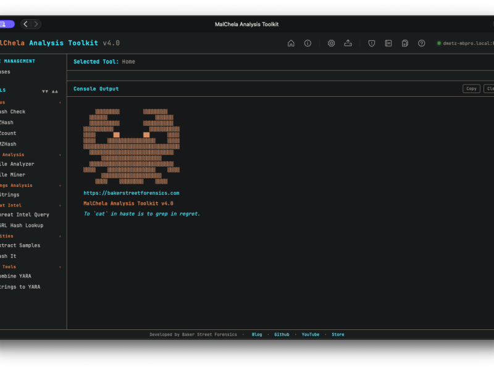Screen dimensions: 494x370
Task: Open the notebook panel icon
Action: click(x=388, y=43)
